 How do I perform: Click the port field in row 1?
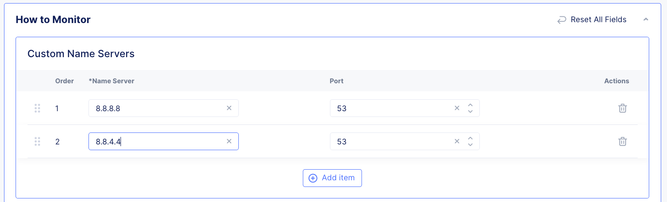(x=391, y=108)
